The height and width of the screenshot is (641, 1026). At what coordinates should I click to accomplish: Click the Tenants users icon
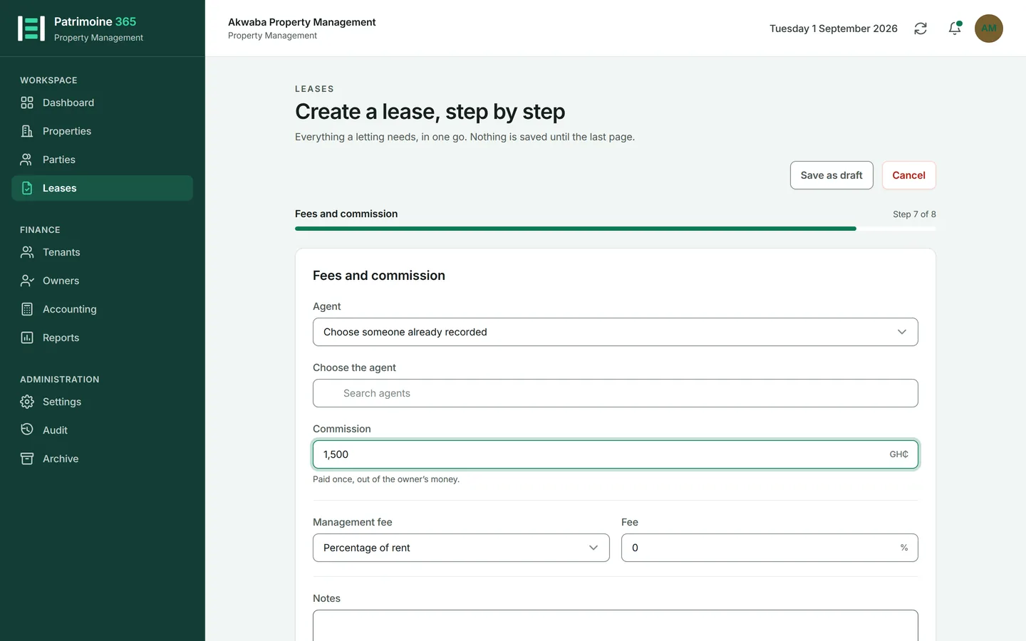(27, 252)
